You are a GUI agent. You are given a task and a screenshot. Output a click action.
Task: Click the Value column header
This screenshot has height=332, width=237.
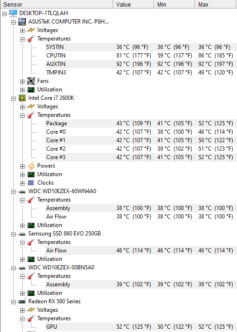pos(133,4)
